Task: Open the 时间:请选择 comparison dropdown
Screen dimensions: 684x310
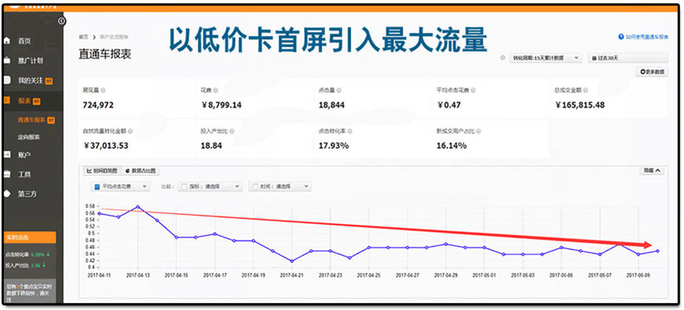Action: click(280, 186)
